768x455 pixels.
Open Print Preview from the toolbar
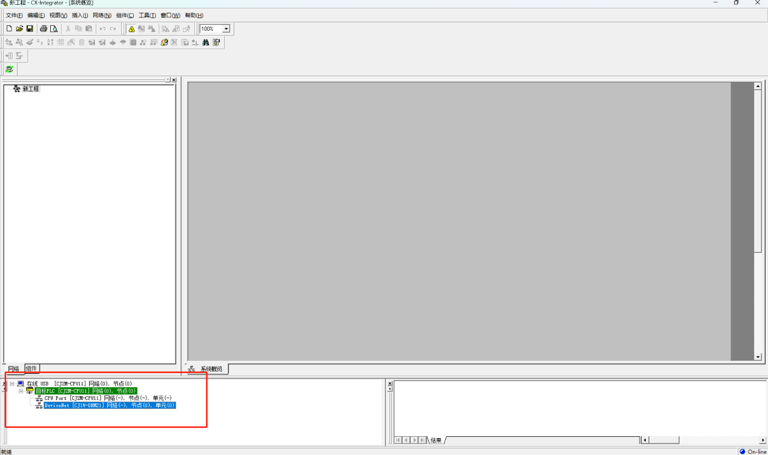pos(54,28)
